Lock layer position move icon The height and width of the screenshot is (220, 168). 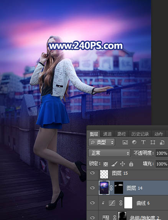pos(122,164)
